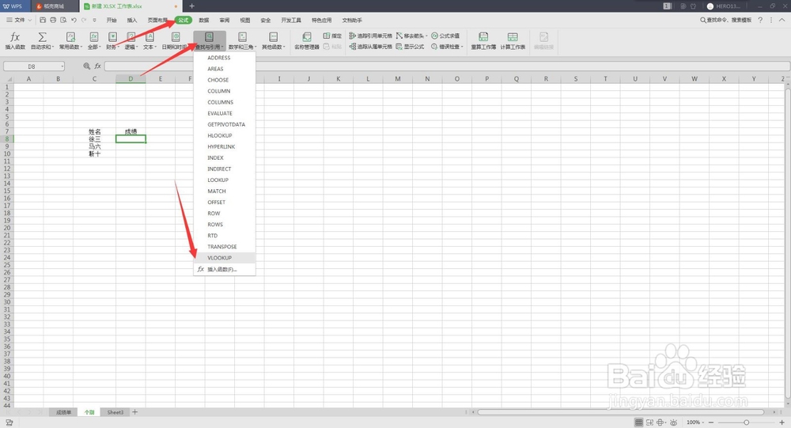Viewport: 791px width, 428px height.
Task: Open the 逻辑 functions category
Action: pyautogui.click(x=131, y=40)
